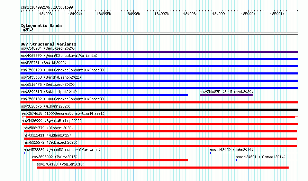Click ruler position 184994k

75,14
